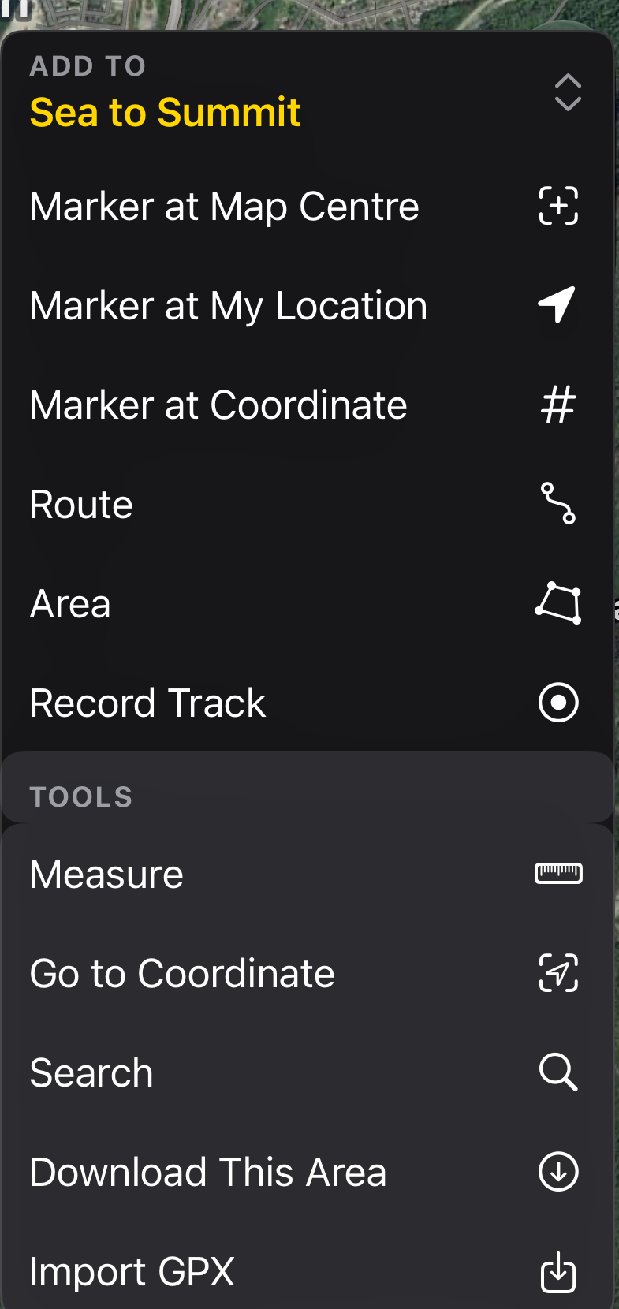619x1309 pixels.
Task: Click the Record Track circle icon
Action: [558, 703]
